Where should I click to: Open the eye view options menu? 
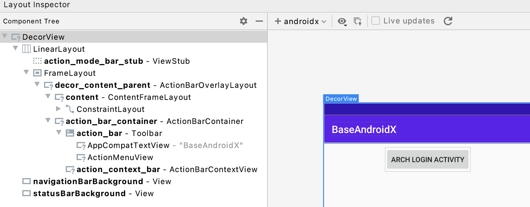[x=342, y=21]
